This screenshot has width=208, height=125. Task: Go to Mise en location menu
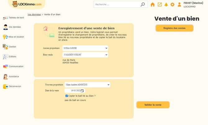point(13,37)
